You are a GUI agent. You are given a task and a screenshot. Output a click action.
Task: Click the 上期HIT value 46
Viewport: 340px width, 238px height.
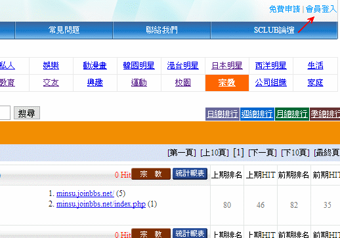261,205
